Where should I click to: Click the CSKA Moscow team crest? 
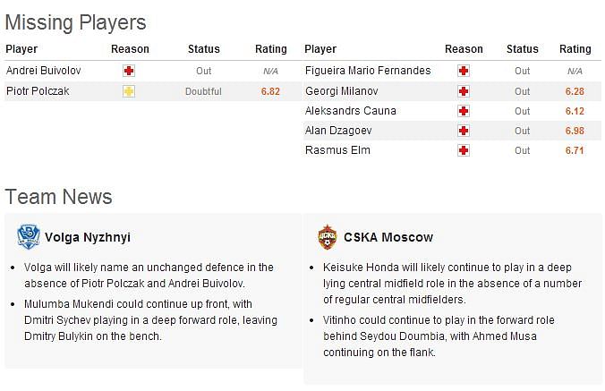[328, 237]
